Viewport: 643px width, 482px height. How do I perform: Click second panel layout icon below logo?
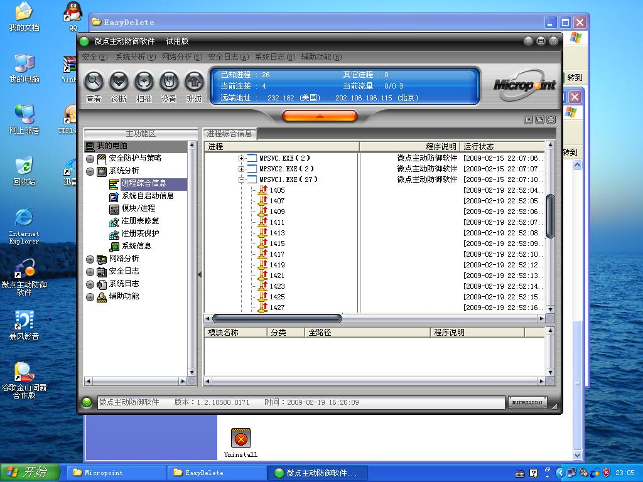pyautogui.click(x=539, y=120)
